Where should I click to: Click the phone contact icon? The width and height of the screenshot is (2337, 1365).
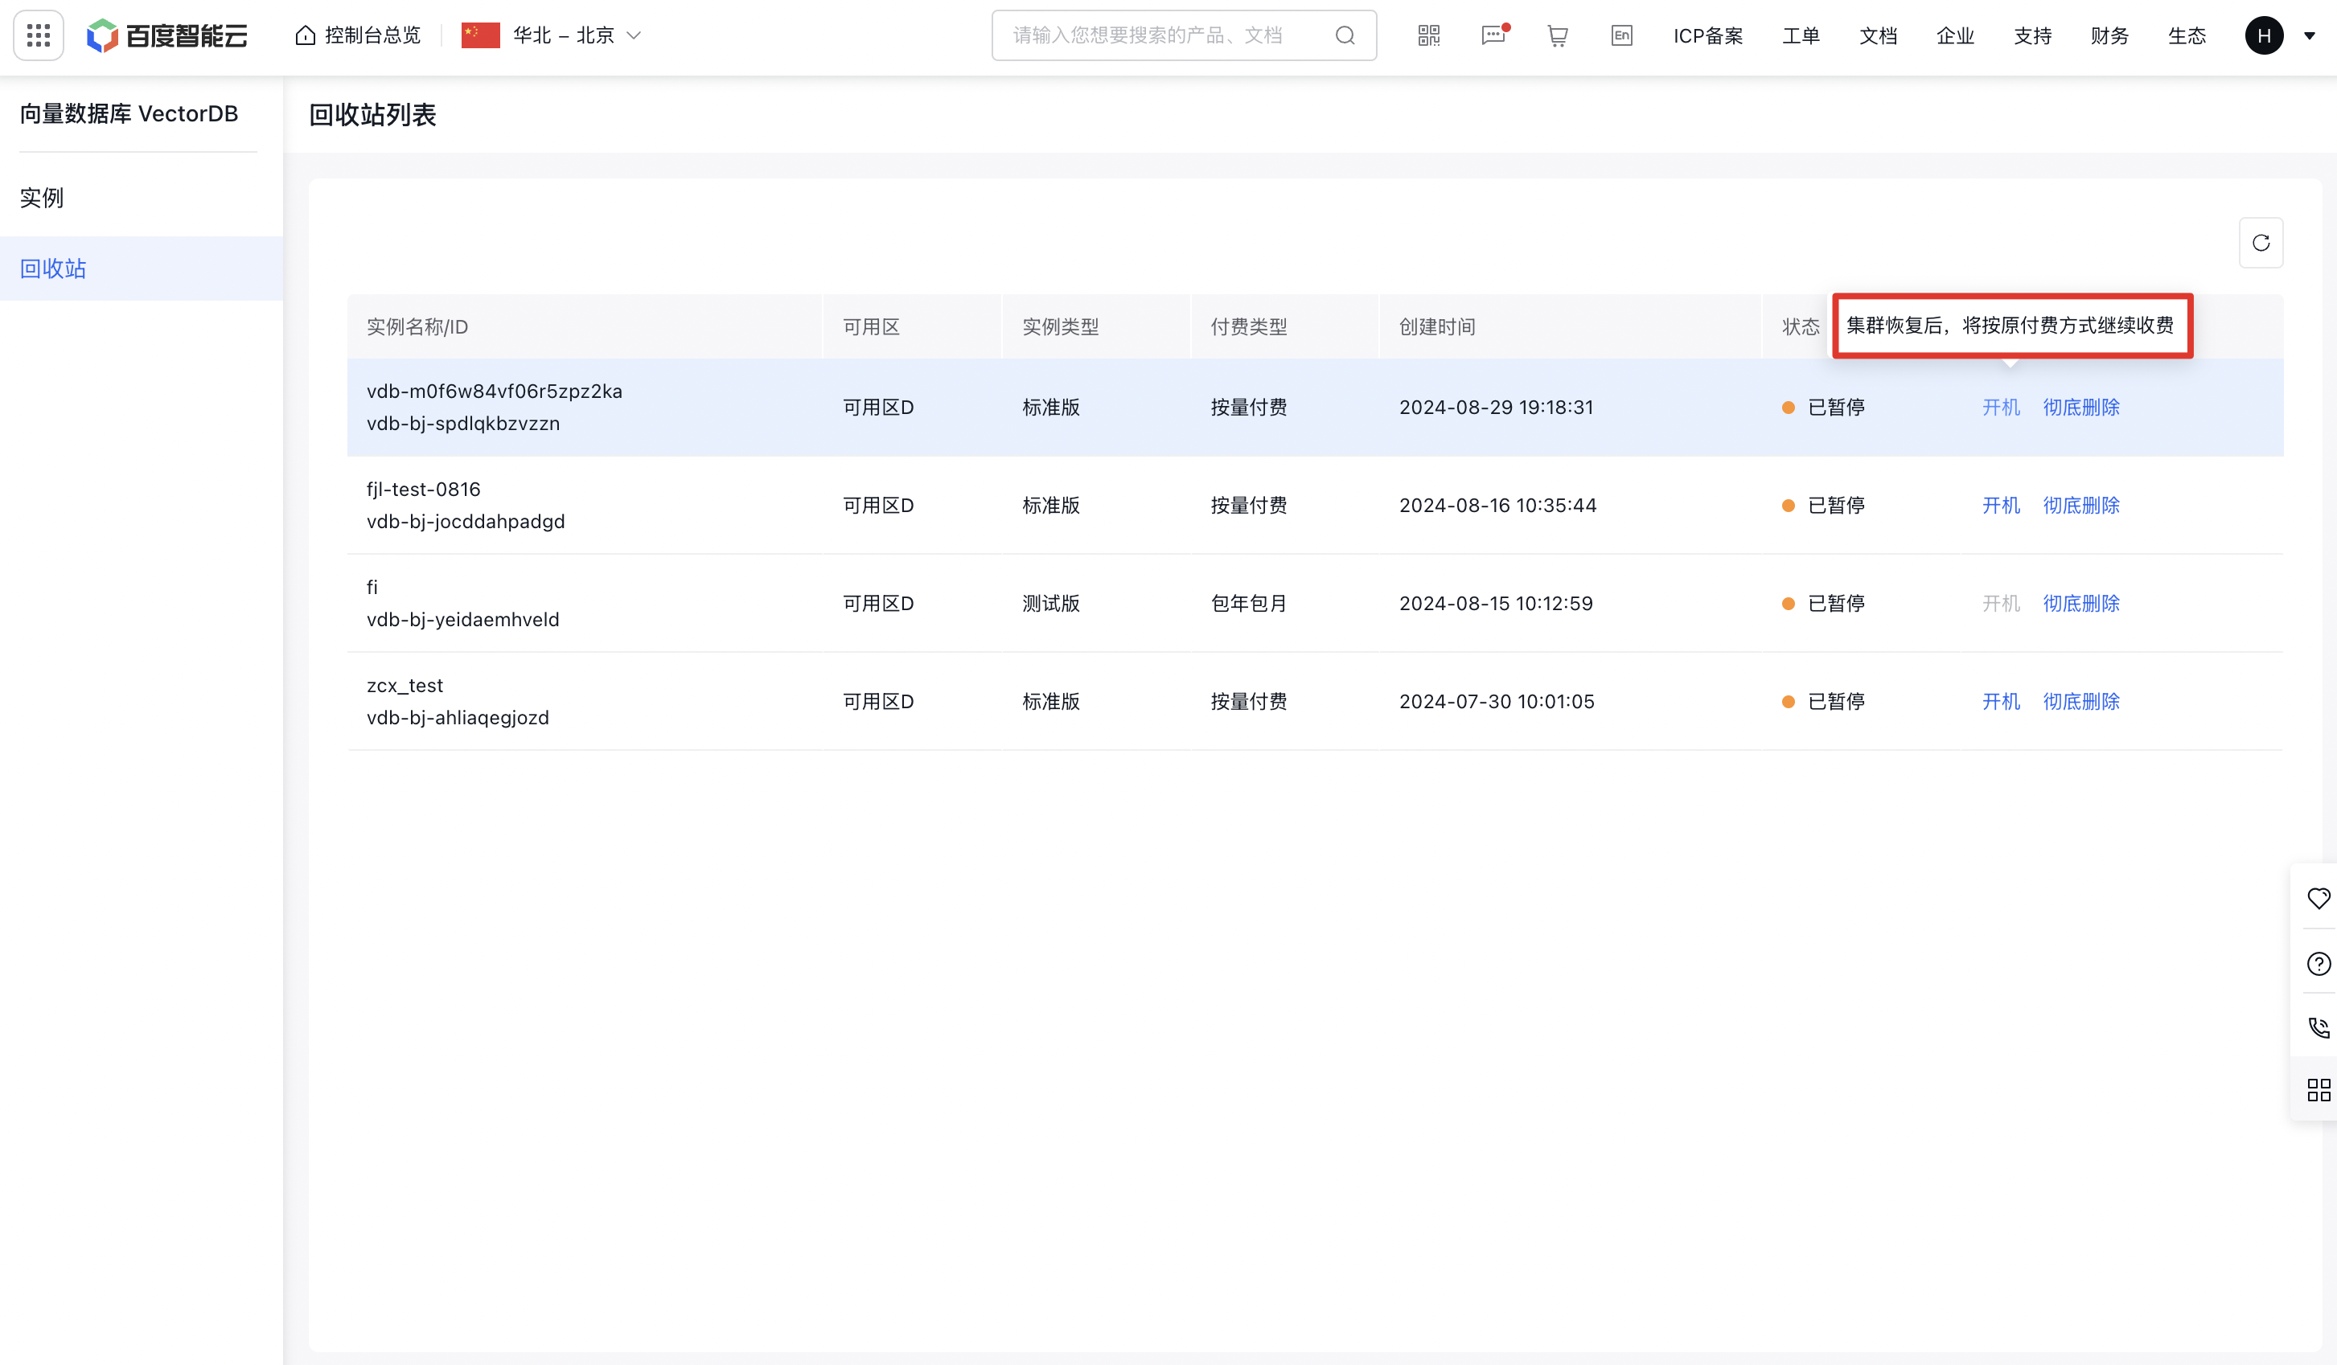coord(2319,1027)
